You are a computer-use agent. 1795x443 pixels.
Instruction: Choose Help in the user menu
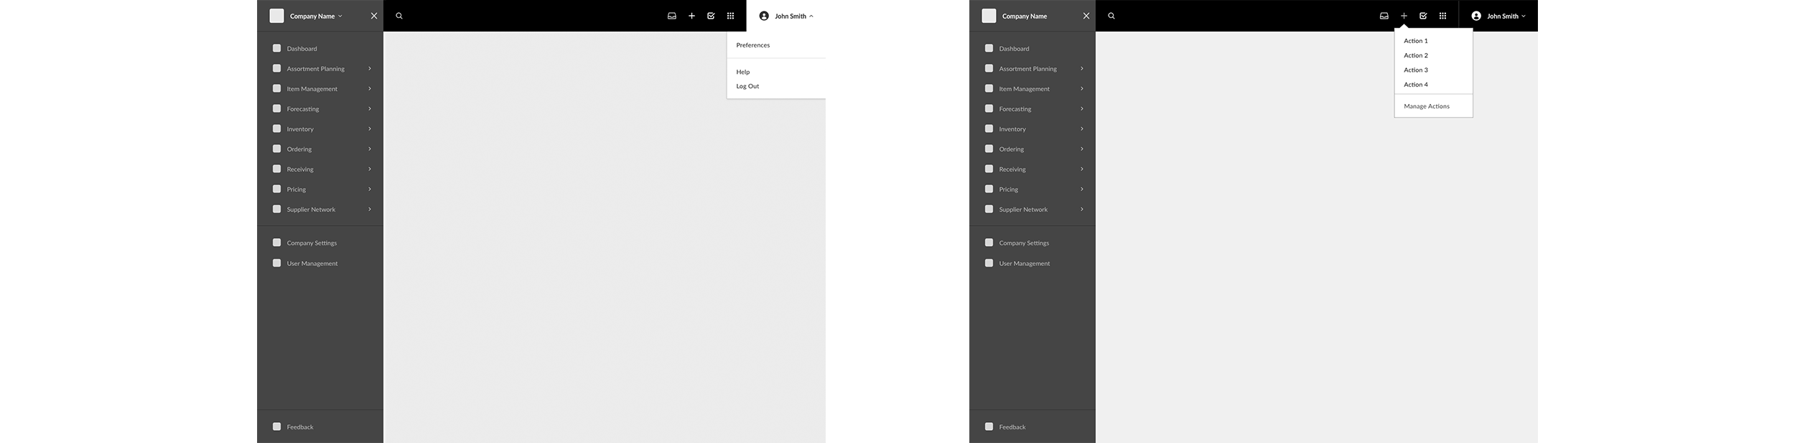coord(742,72)
